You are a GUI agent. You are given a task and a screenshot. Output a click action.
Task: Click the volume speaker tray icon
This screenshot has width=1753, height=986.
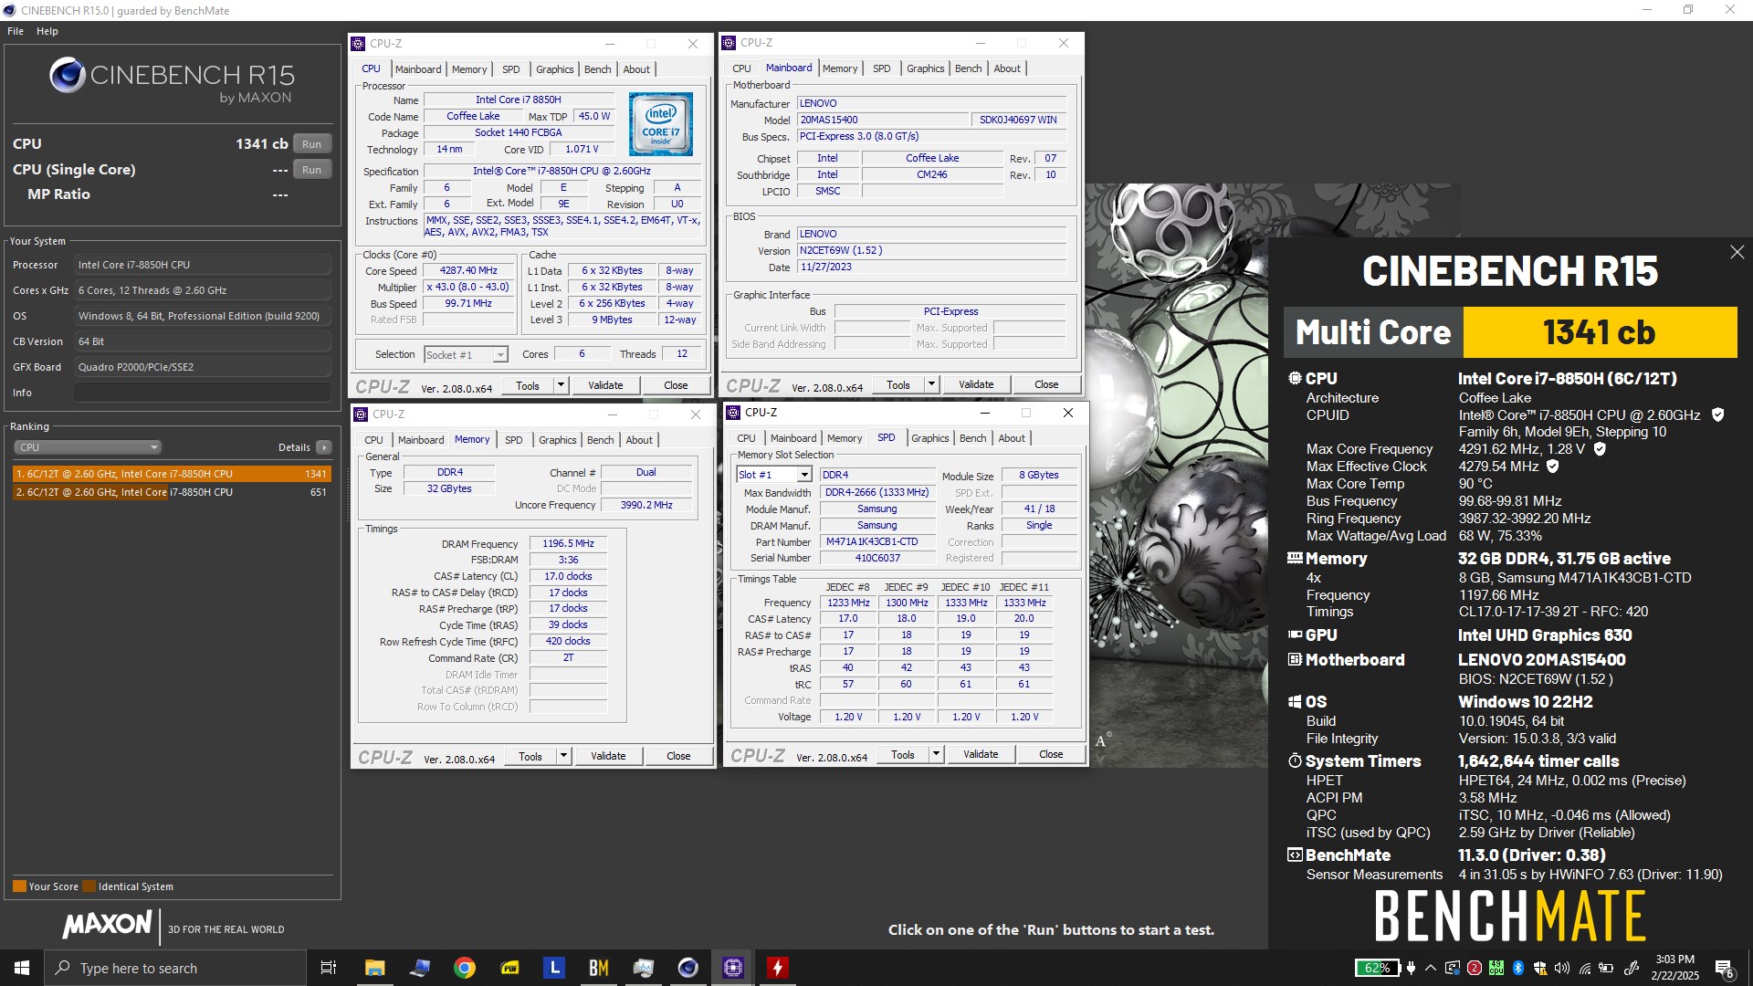[x=1562, y=968]
